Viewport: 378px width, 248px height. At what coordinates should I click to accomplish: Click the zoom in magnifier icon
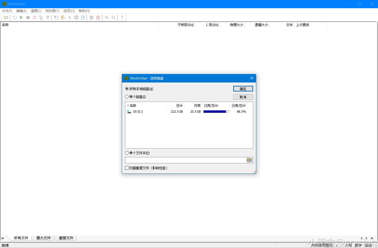pyautogui.click(x=107, y=18)
